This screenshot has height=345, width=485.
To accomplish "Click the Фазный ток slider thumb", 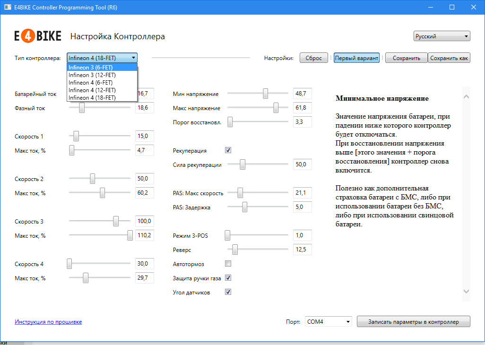I will point(82,108).
